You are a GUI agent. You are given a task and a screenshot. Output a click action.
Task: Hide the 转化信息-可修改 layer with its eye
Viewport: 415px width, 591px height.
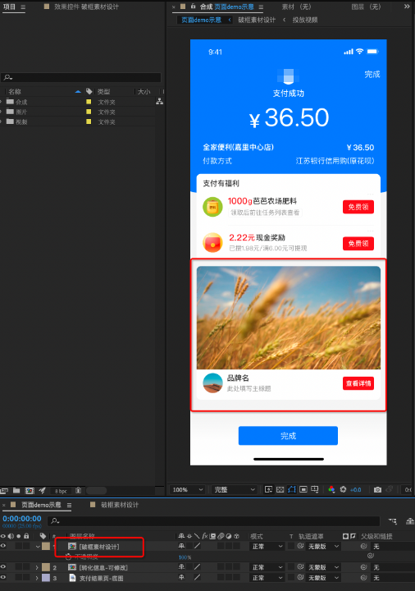pos(3,567)
